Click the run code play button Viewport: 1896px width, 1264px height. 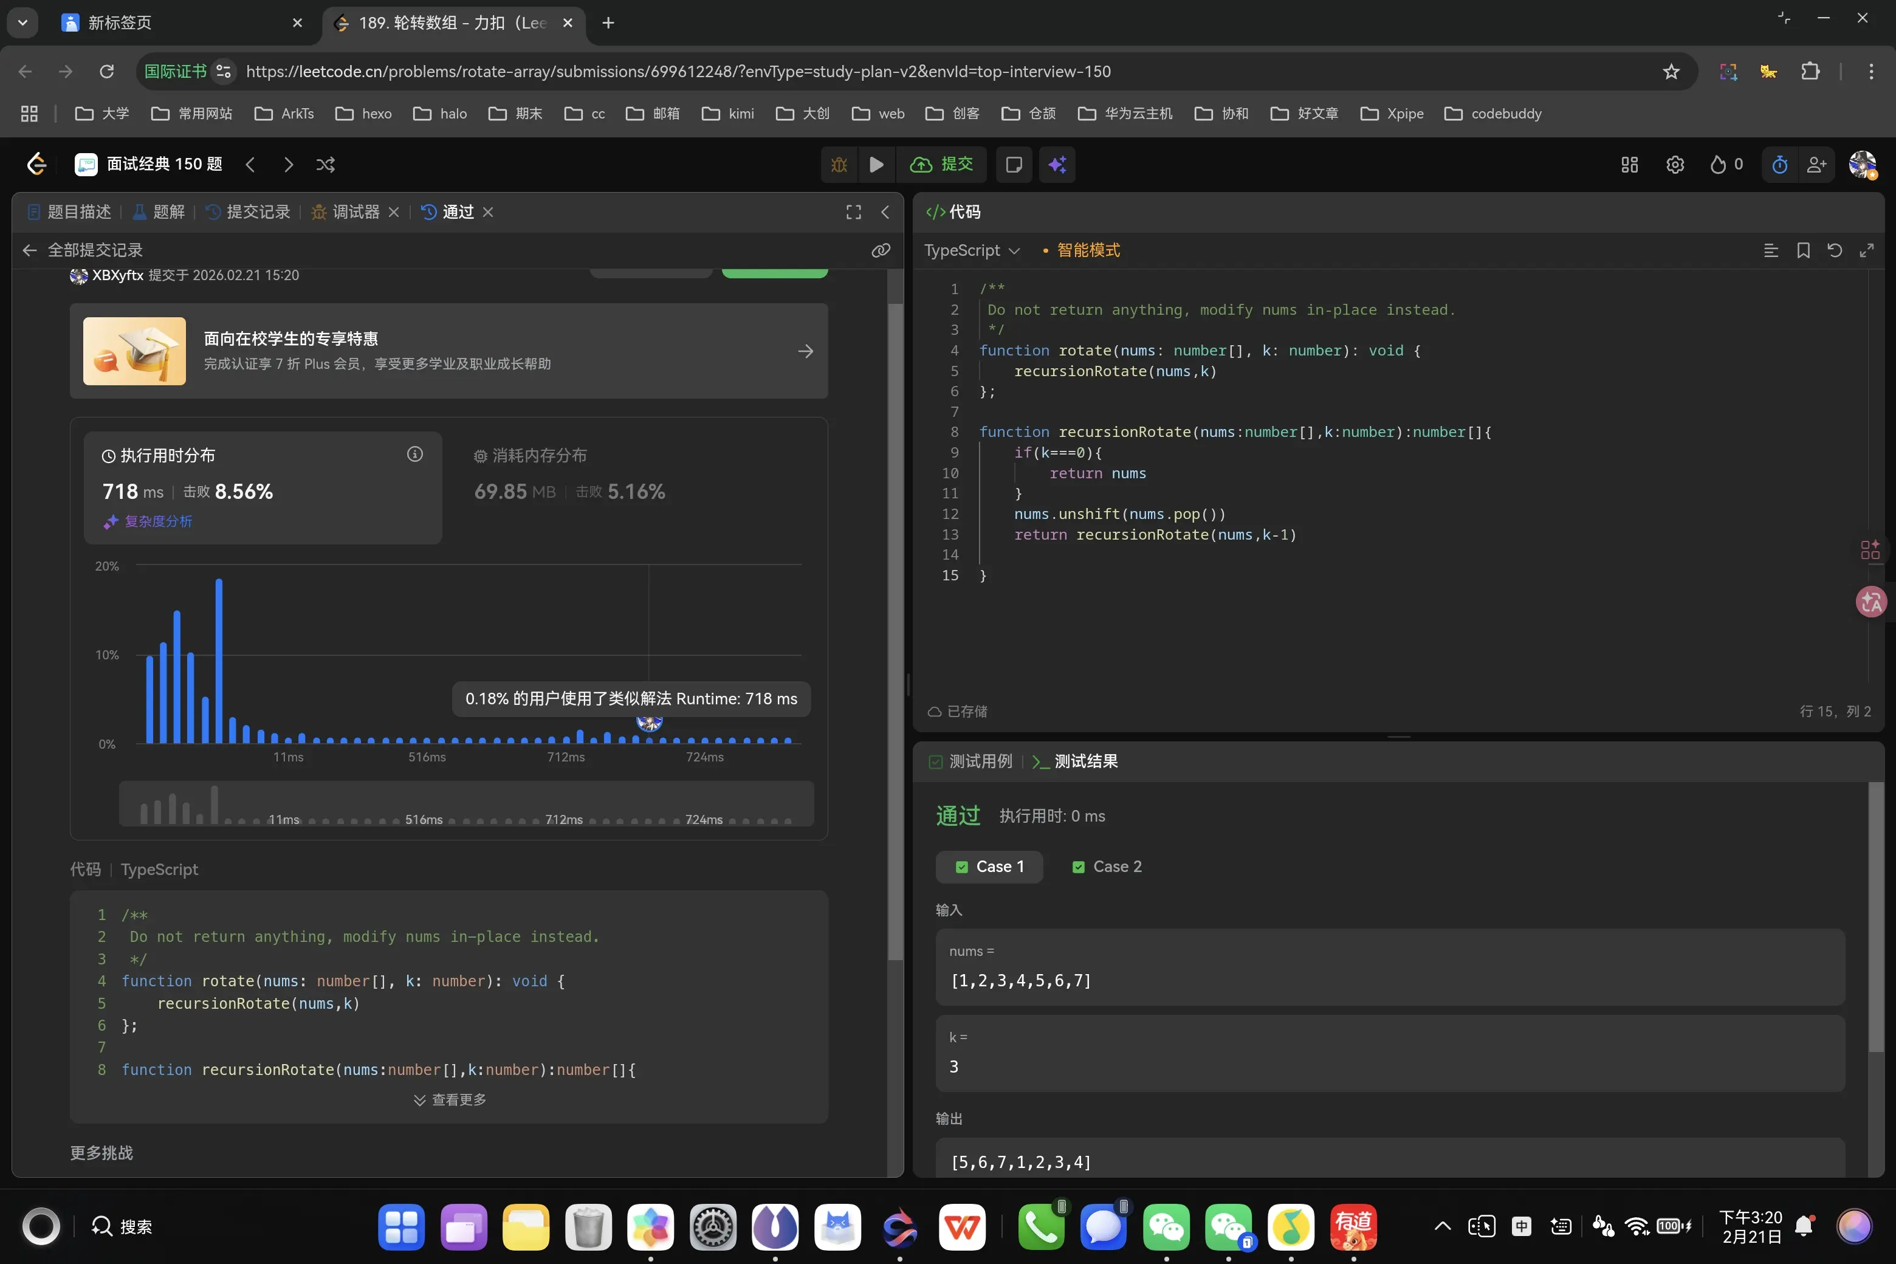pyautogui.click(x=876, y=165)
